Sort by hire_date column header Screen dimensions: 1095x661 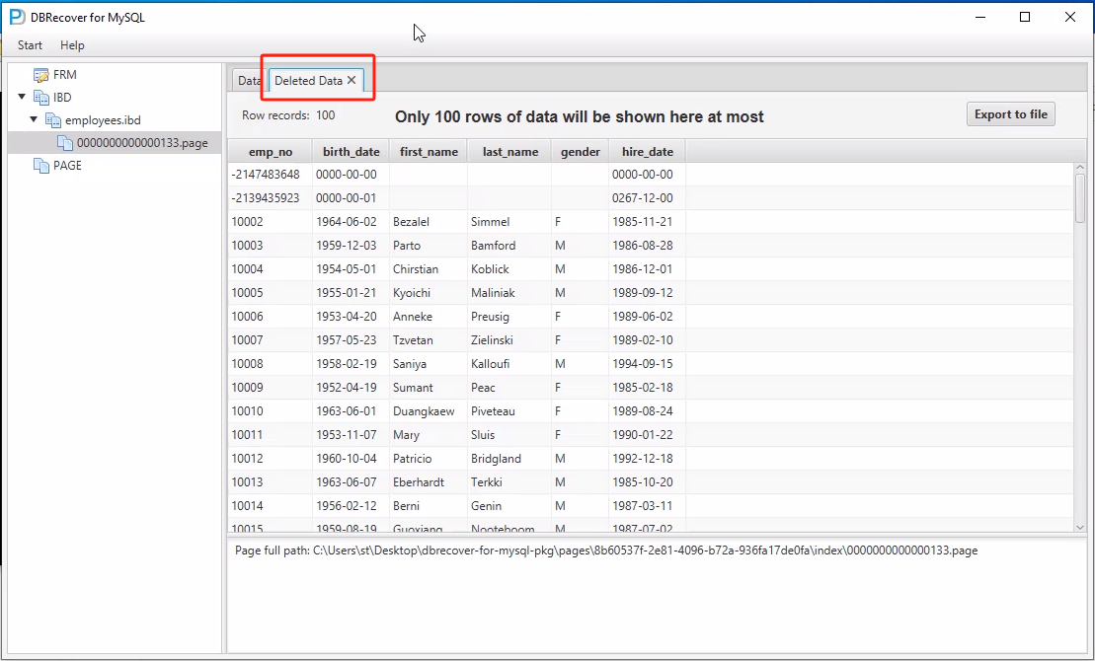647,152
